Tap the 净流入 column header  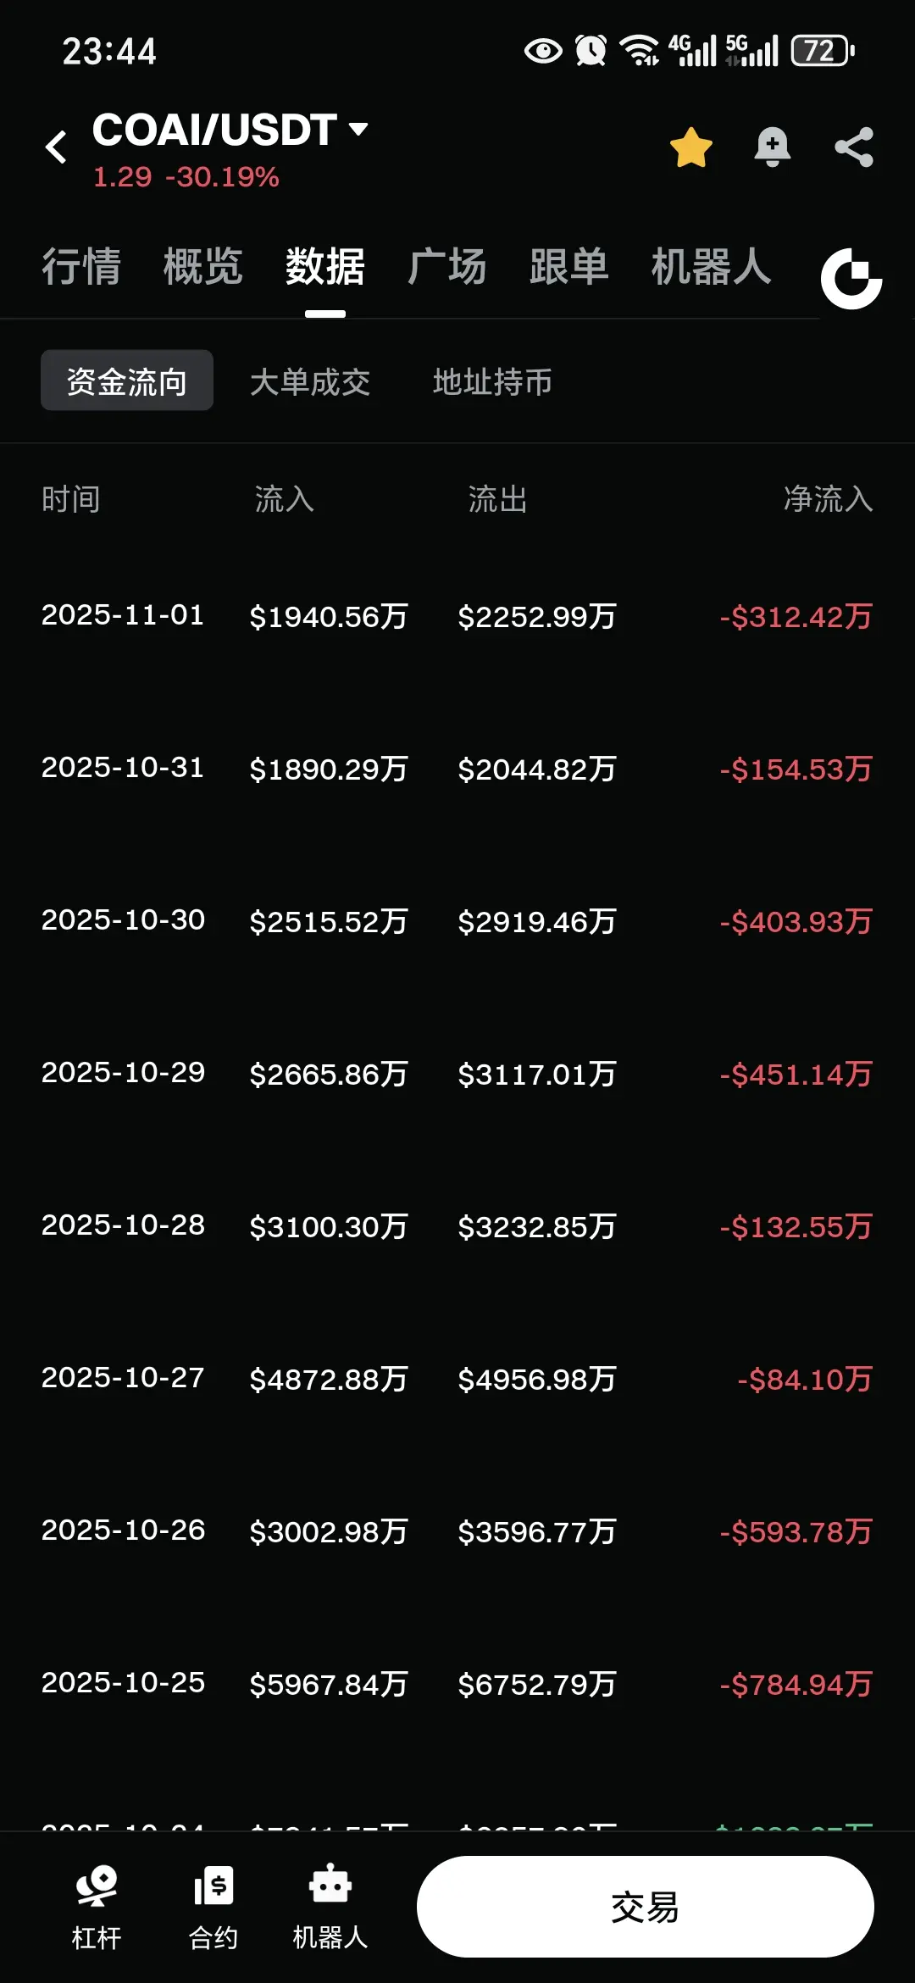(828, 499)
